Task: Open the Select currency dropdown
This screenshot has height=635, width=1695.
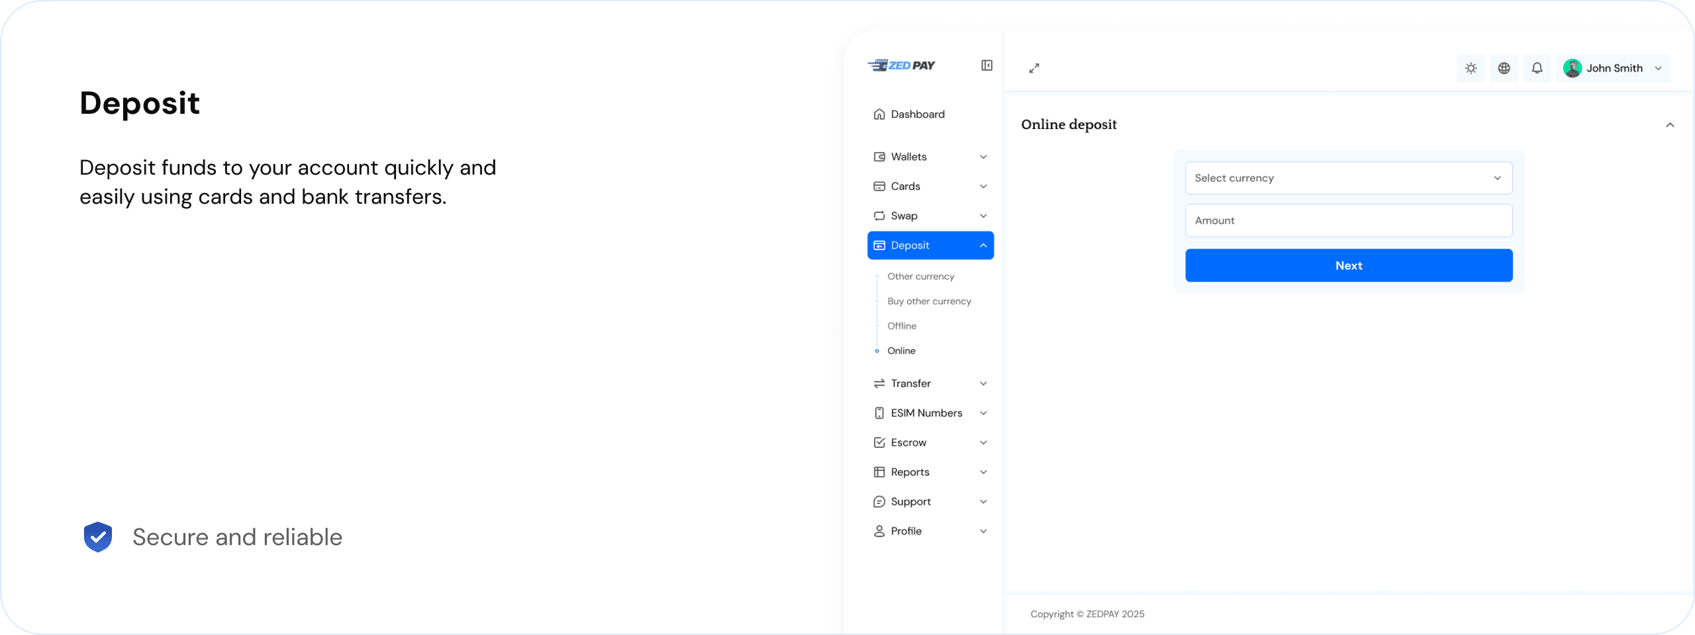Action: [x=1349, y=177]
